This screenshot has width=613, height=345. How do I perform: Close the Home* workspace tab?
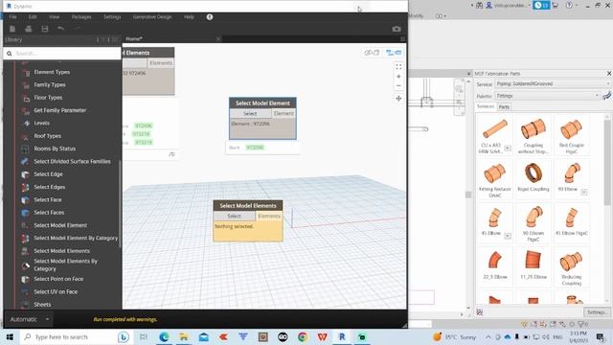coord(218,38)
